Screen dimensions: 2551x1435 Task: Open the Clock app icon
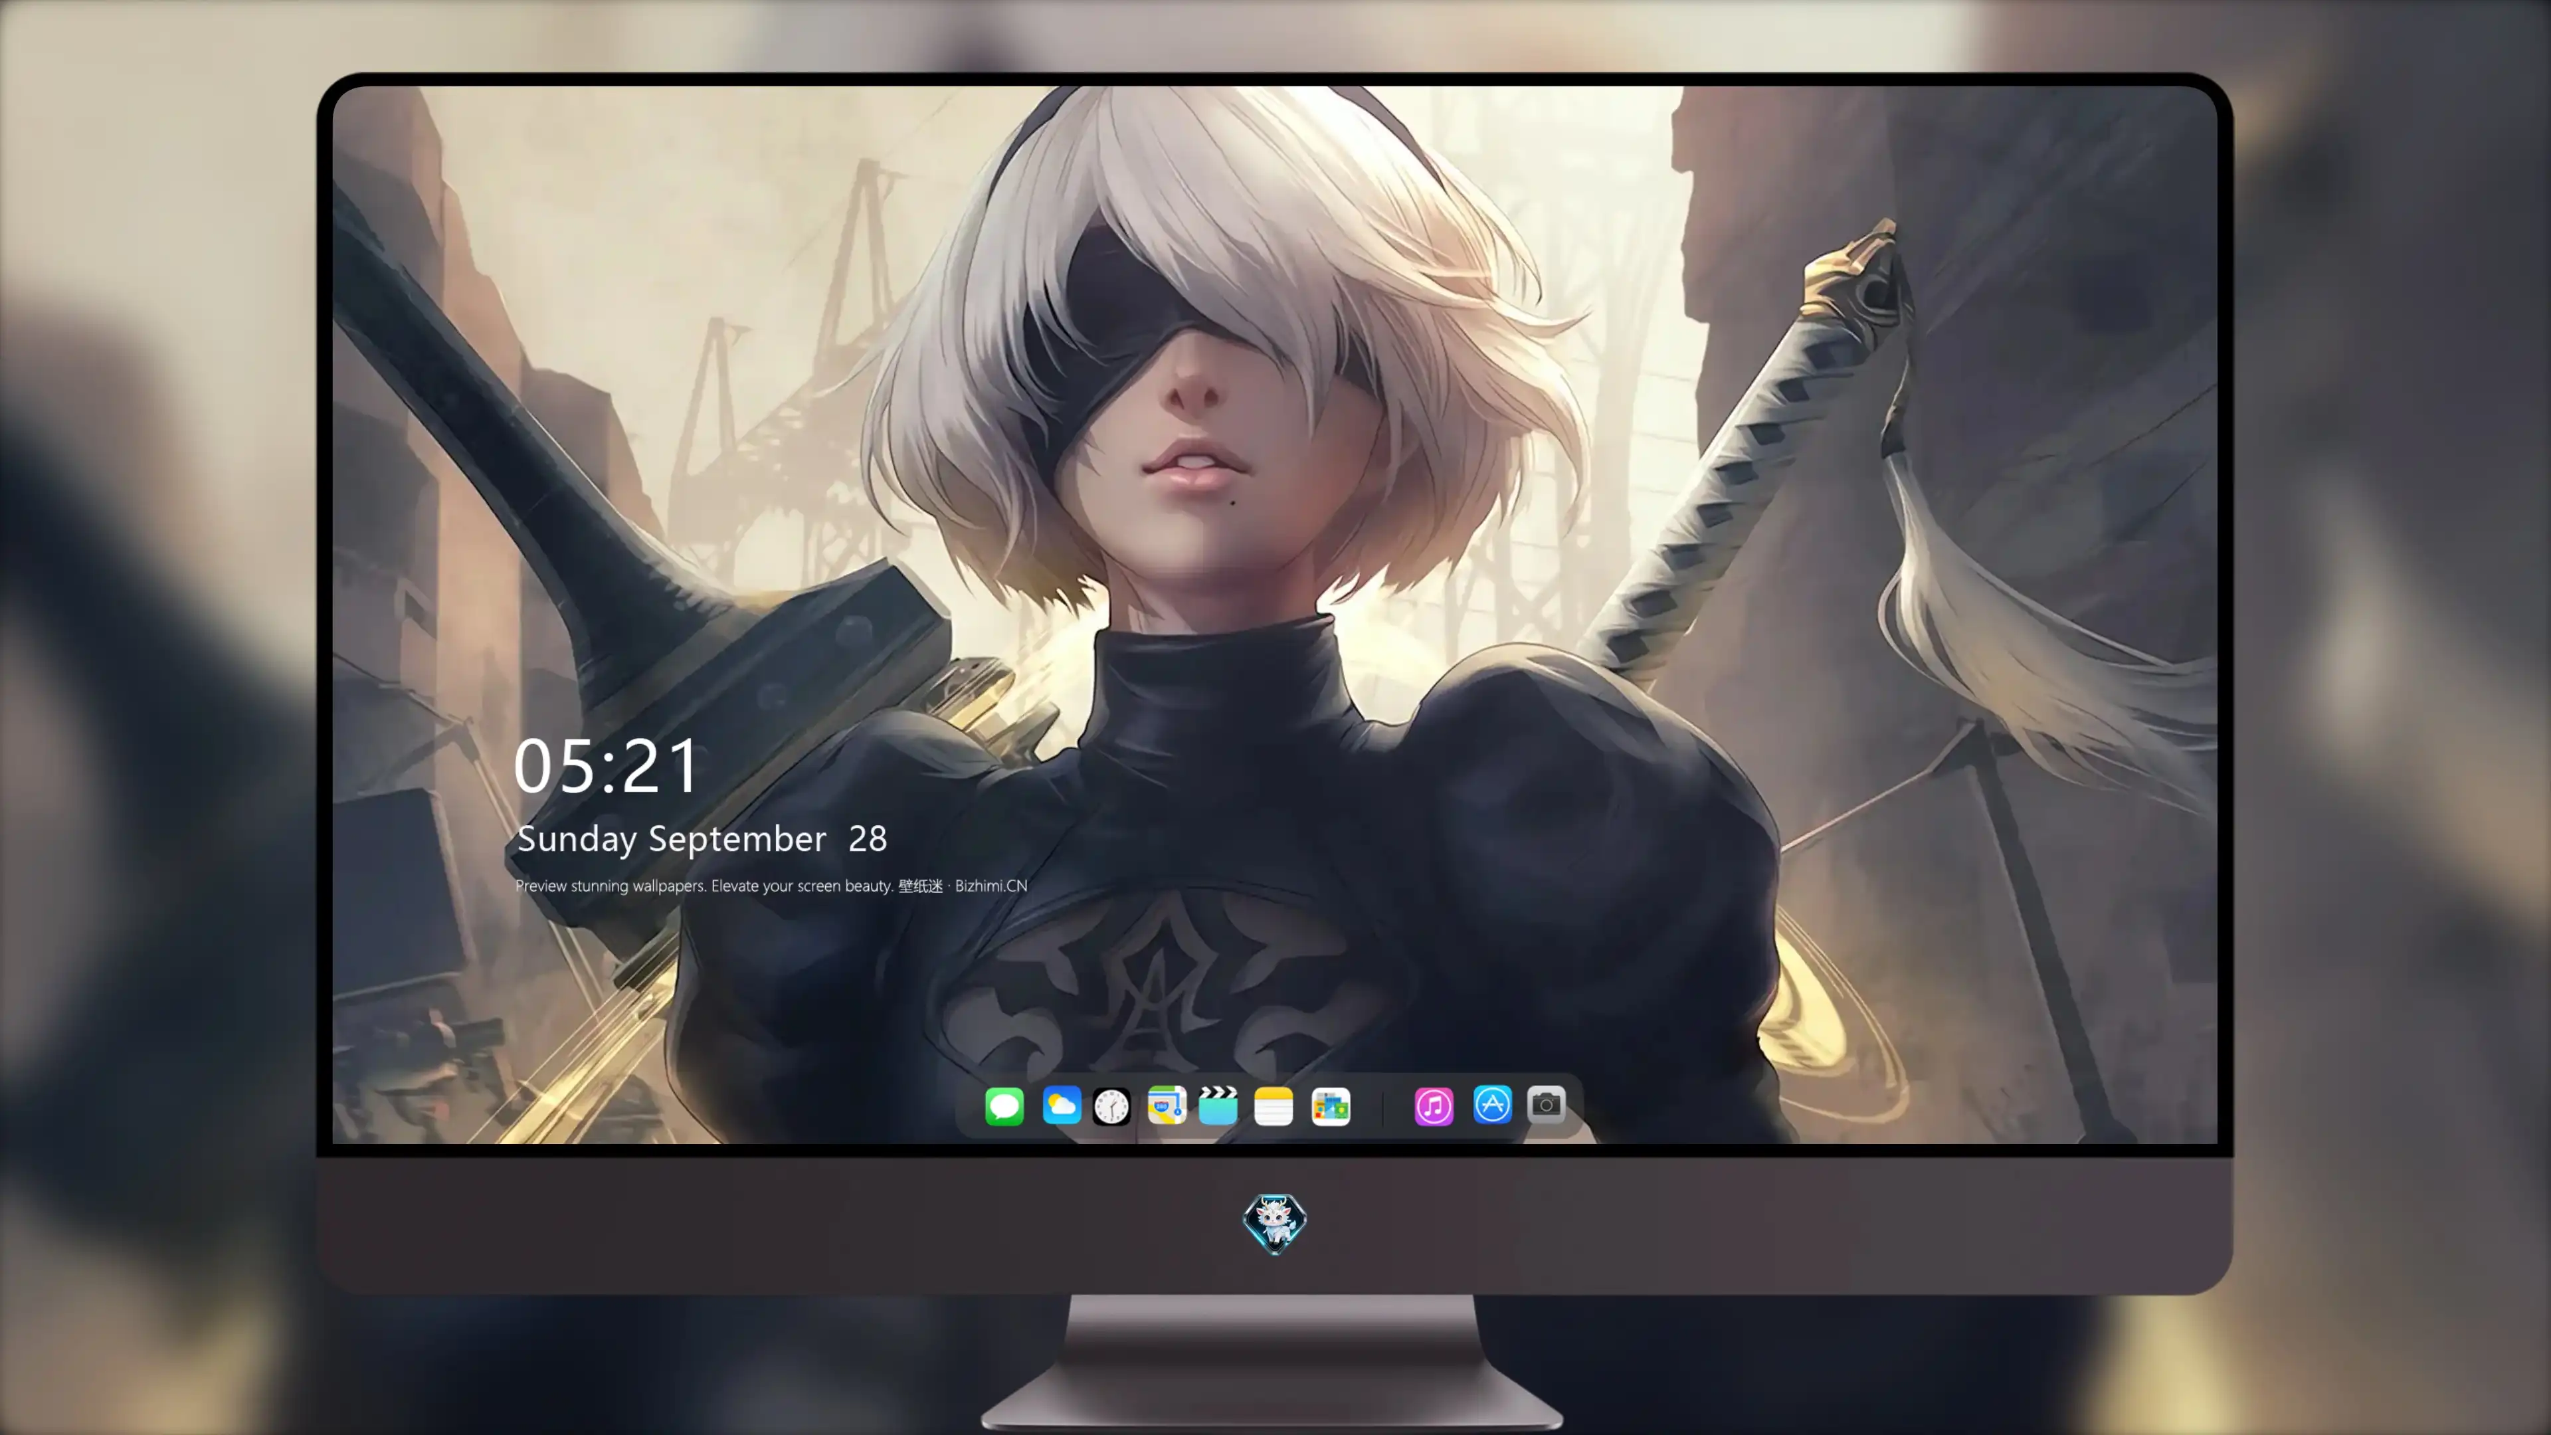pyautogui.click(x=1111, y=1105)
